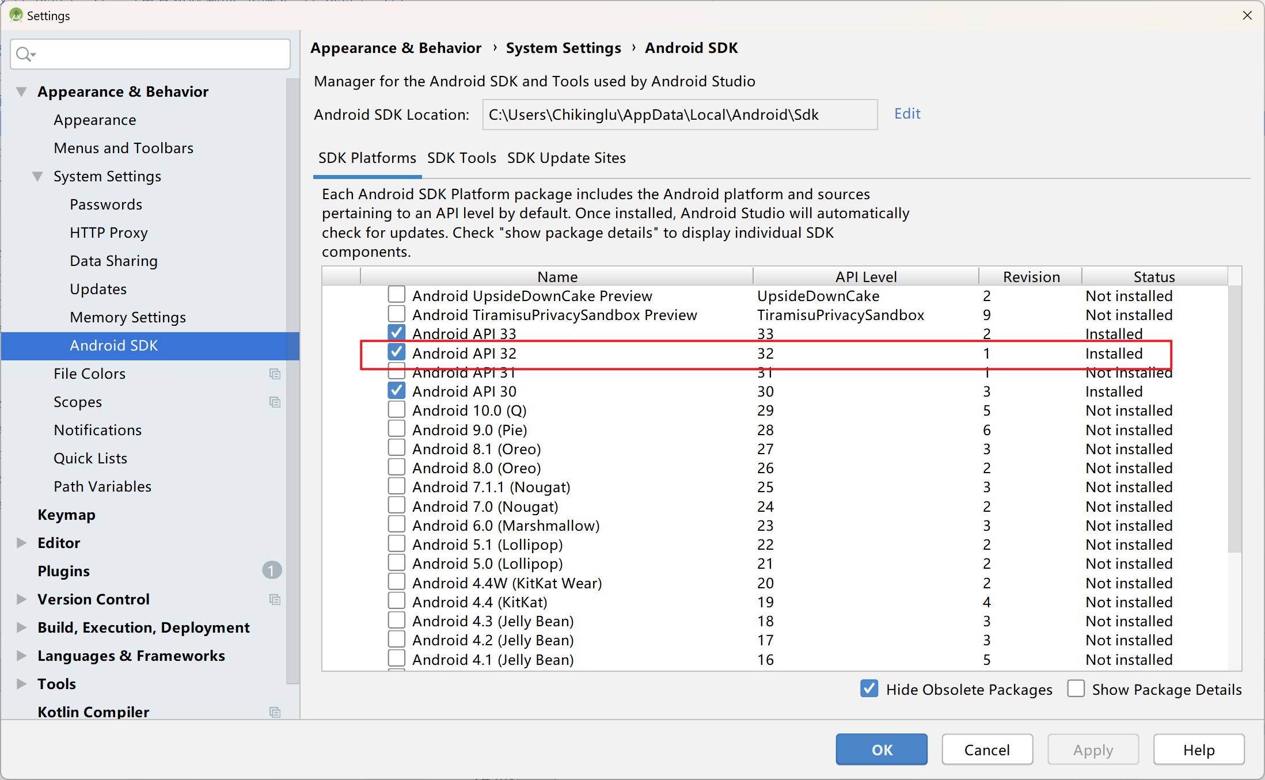1265x780 pixels.
Task: Expand Languages & Frameworks
Action: click(22, 656)
